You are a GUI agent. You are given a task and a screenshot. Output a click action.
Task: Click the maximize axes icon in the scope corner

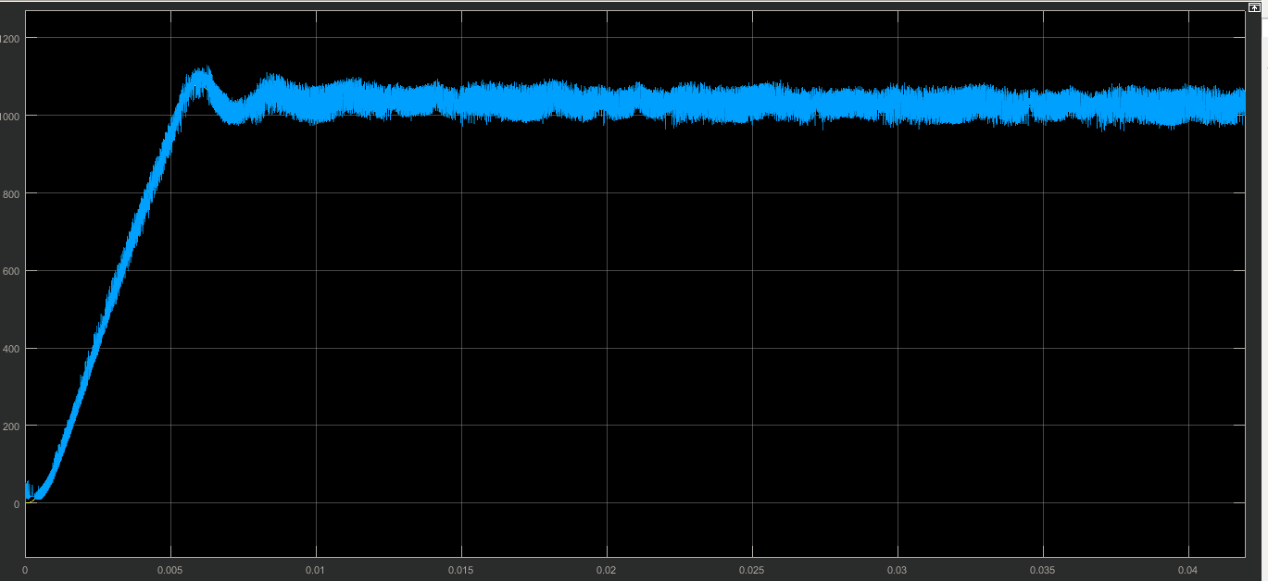pyautogui.click(x=1254, y=6)
